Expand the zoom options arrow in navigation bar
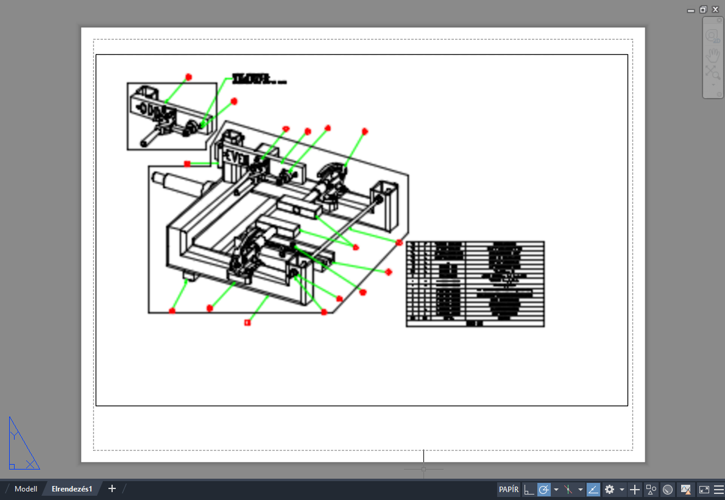Image resolution: width=725 pixels, height=500 pixels. point(713,85)
